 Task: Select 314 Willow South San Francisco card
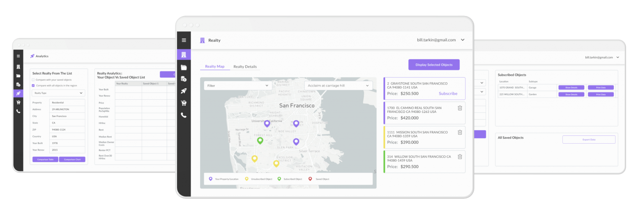pyautogui.click(x=424, y=161)
